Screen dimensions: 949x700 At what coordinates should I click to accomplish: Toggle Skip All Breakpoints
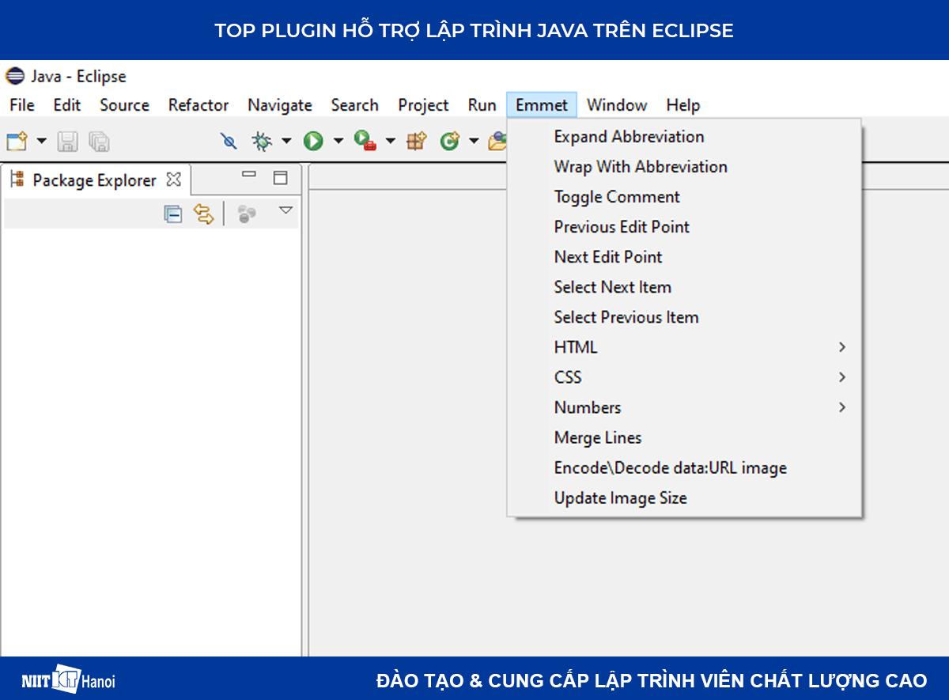pyautogui.click(x=229, y=140)
